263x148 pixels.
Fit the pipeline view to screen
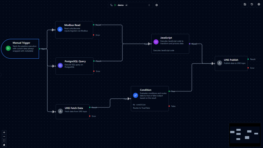click(4, 141)
